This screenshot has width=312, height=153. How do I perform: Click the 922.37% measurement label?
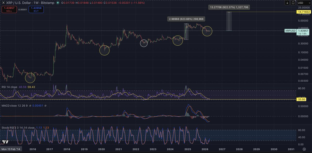(230, 8)
